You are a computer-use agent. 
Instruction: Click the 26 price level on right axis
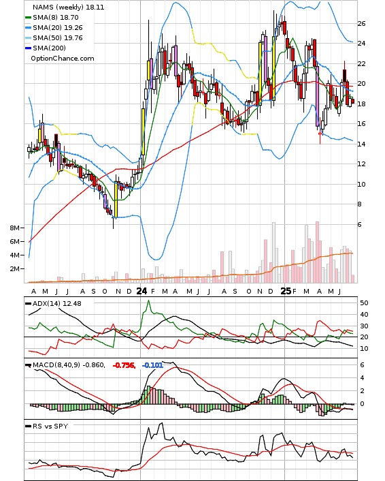click(361, 24)
